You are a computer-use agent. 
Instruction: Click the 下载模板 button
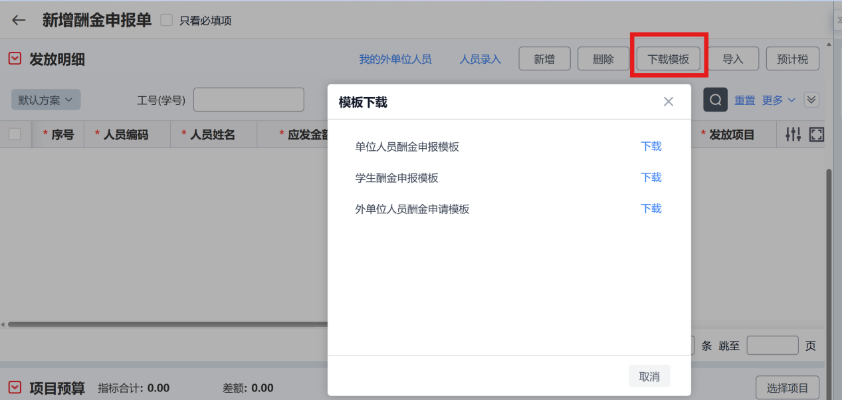(x=668, y=59)
